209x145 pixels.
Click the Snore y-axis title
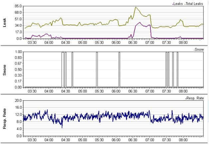[5, 69]
